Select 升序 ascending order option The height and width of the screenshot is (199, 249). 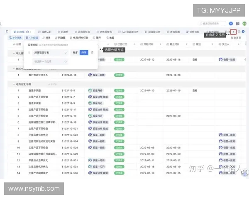point(75,53)
